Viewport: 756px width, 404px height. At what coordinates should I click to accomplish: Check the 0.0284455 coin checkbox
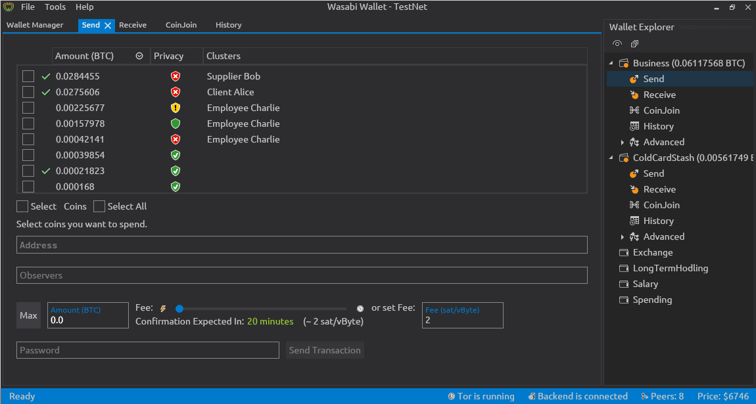(28, 76)
